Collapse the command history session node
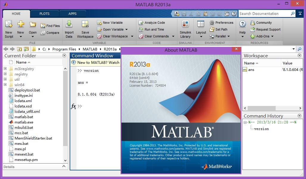The height and width of the screenshot is (179, 306). (245, 122)
